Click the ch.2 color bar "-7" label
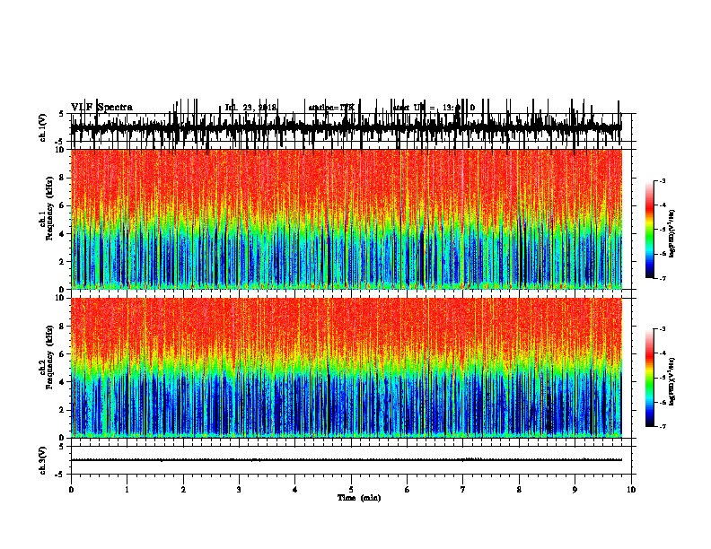711x549 pixels. (x=662, y=426)
